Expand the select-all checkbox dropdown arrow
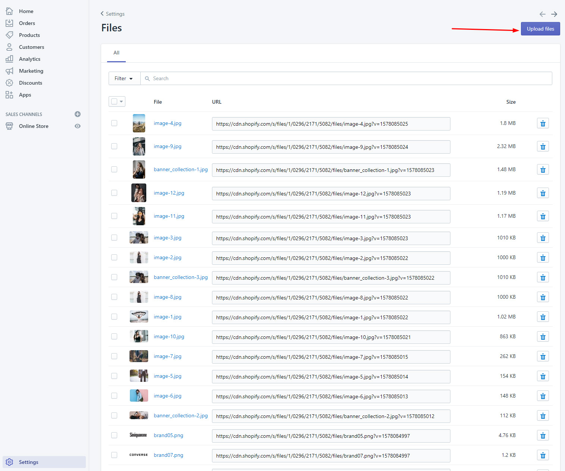This screenshot has width=565, height=471. coord(121,101)
